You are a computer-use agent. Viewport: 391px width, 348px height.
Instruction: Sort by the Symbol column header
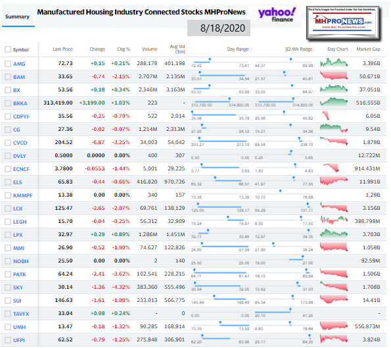click(21, 50)
